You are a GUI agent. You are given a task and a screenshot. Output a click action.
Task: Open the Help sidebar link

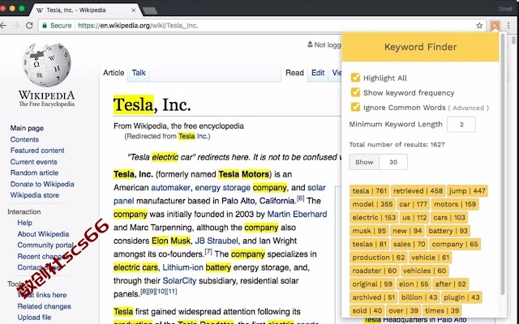coord(25,223)
